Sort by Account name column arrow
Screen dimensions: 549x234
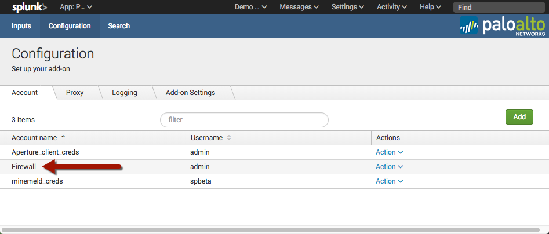63,138
